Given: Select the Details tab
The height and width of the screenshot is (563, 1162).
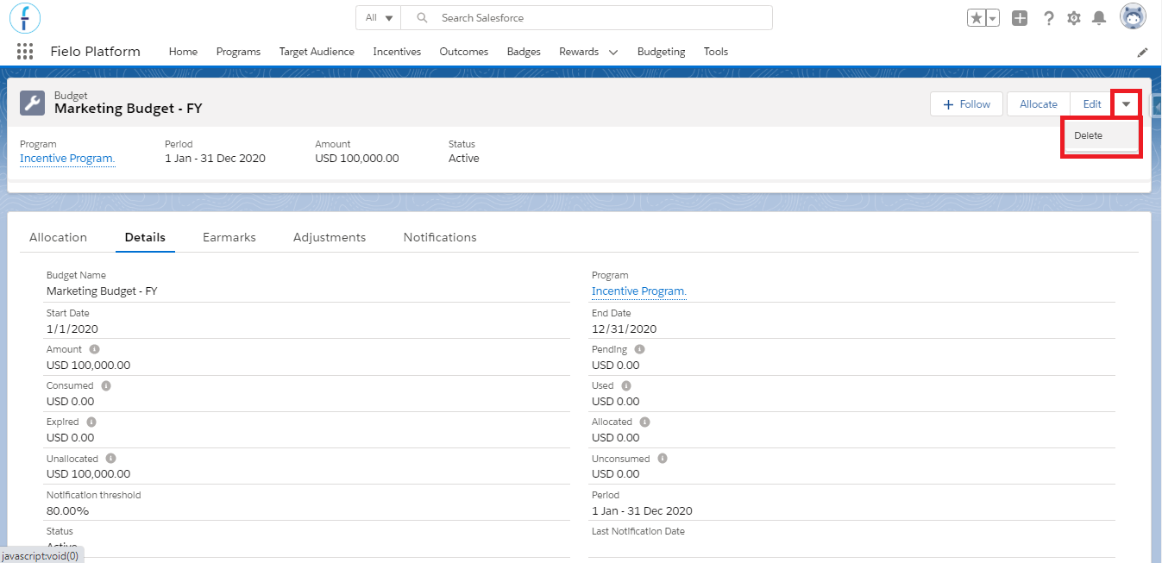Looking at the screenshot, I should click(x=145, y=237).
